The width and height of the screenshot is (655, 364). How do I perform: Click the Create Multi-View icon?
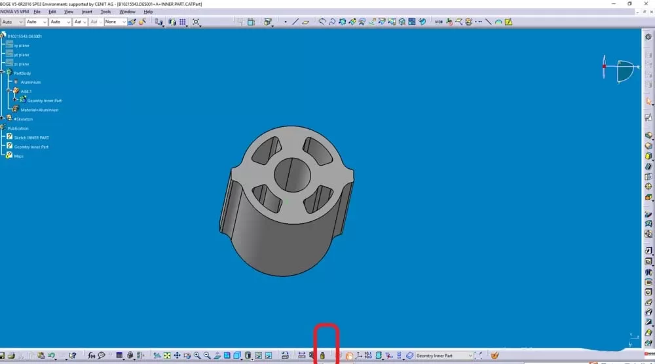click(227, 355)
